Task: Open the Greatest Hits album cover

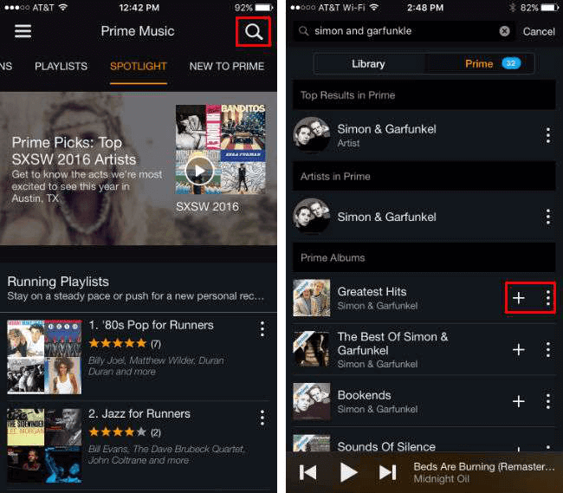Action: (312, 298)
